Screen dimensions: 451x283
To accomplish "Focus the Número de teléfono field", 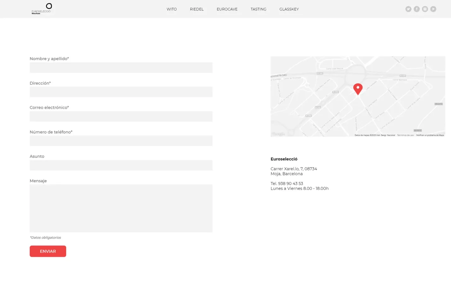I will click(121, 141).
